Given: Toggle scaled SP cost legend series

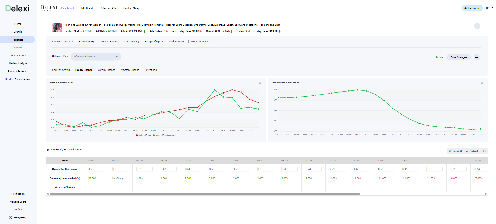Looking at the screenshot, I should 143,135.
